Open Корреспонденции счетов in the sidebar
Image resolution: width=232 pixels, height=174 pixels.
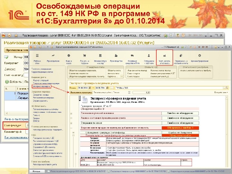[x=42, y=72]
